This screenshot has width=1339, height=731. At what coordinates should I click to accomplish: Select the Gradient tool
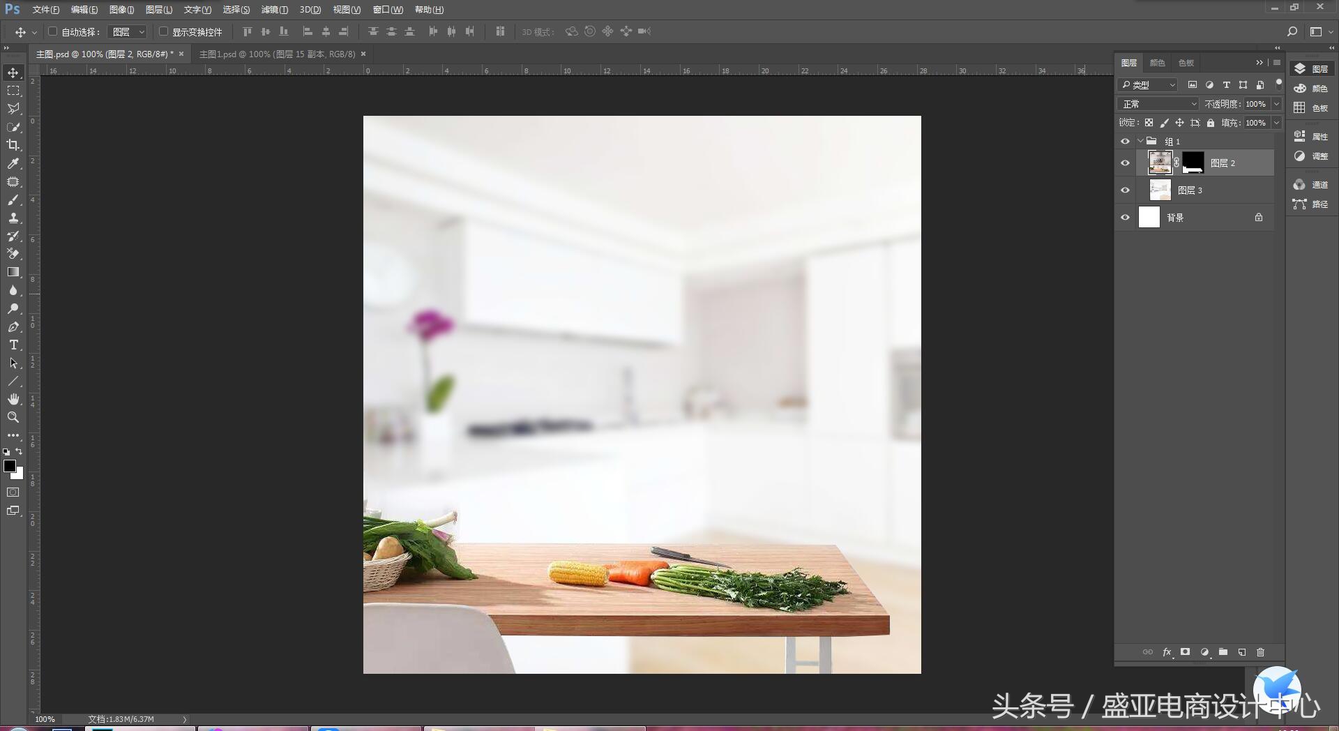pyautogui.click(x=13, y=272)
